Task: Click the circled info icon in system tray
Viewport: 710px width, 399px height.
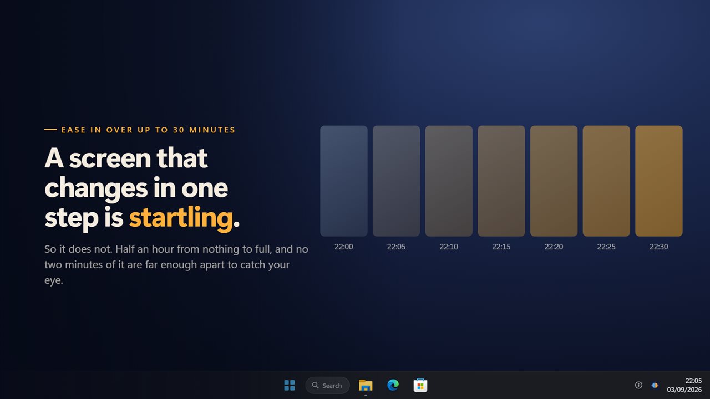Action: click(638, 385)
